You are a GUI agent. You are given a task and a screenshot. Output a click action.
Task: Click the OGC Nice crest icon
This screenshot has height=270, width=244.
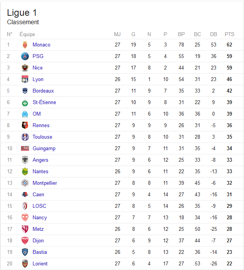25,68
